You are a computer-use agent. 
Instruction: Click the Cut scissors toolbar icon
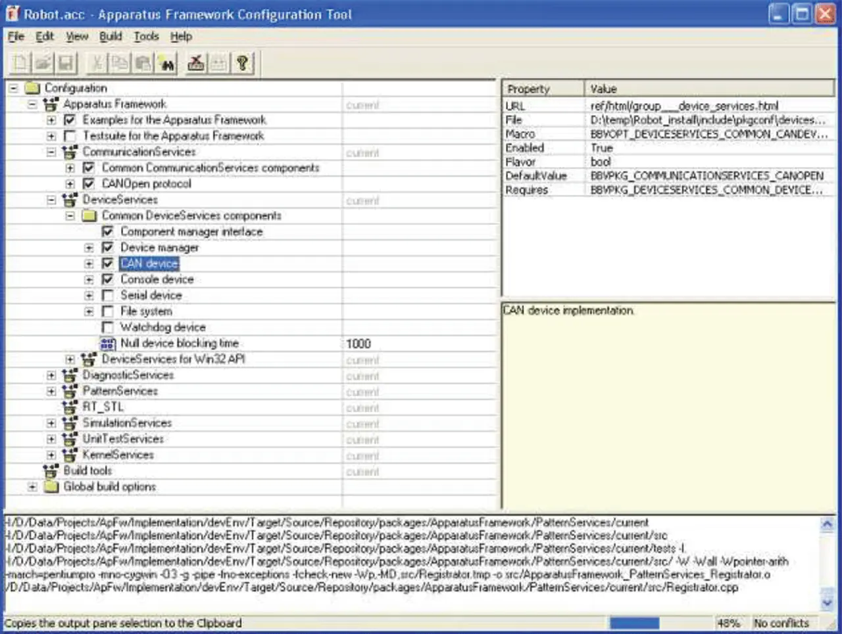tap(97, 63)
